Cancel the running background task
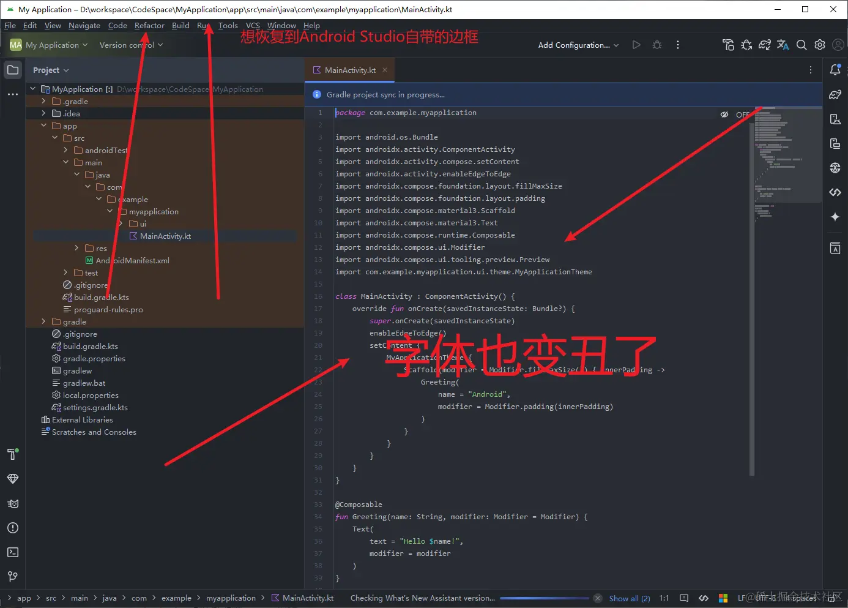The width and height of the screenshot is (848, 608). click(598, 598)
